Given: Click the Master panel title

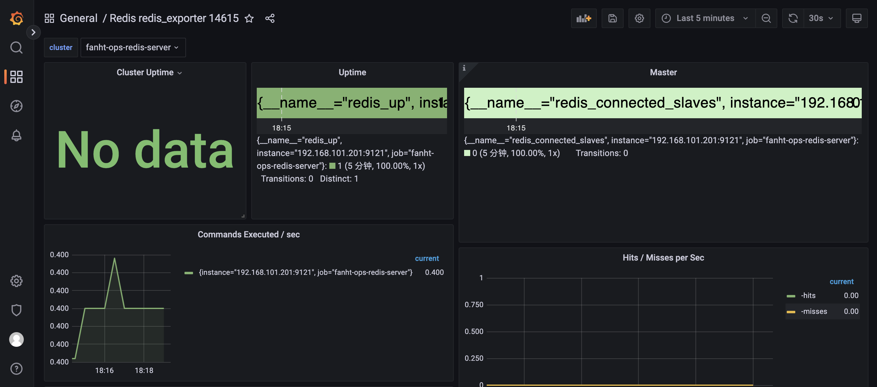Looking at the screenshot, I should tap(663, 73).
